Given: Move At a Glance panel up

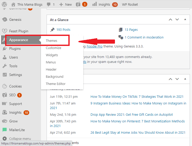Looking at the screenshot, I should click(x=170, y=20).
